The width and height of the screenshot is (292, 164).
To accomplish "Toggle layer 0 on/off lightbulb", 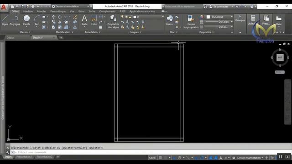I will click(x=122, y=17).
